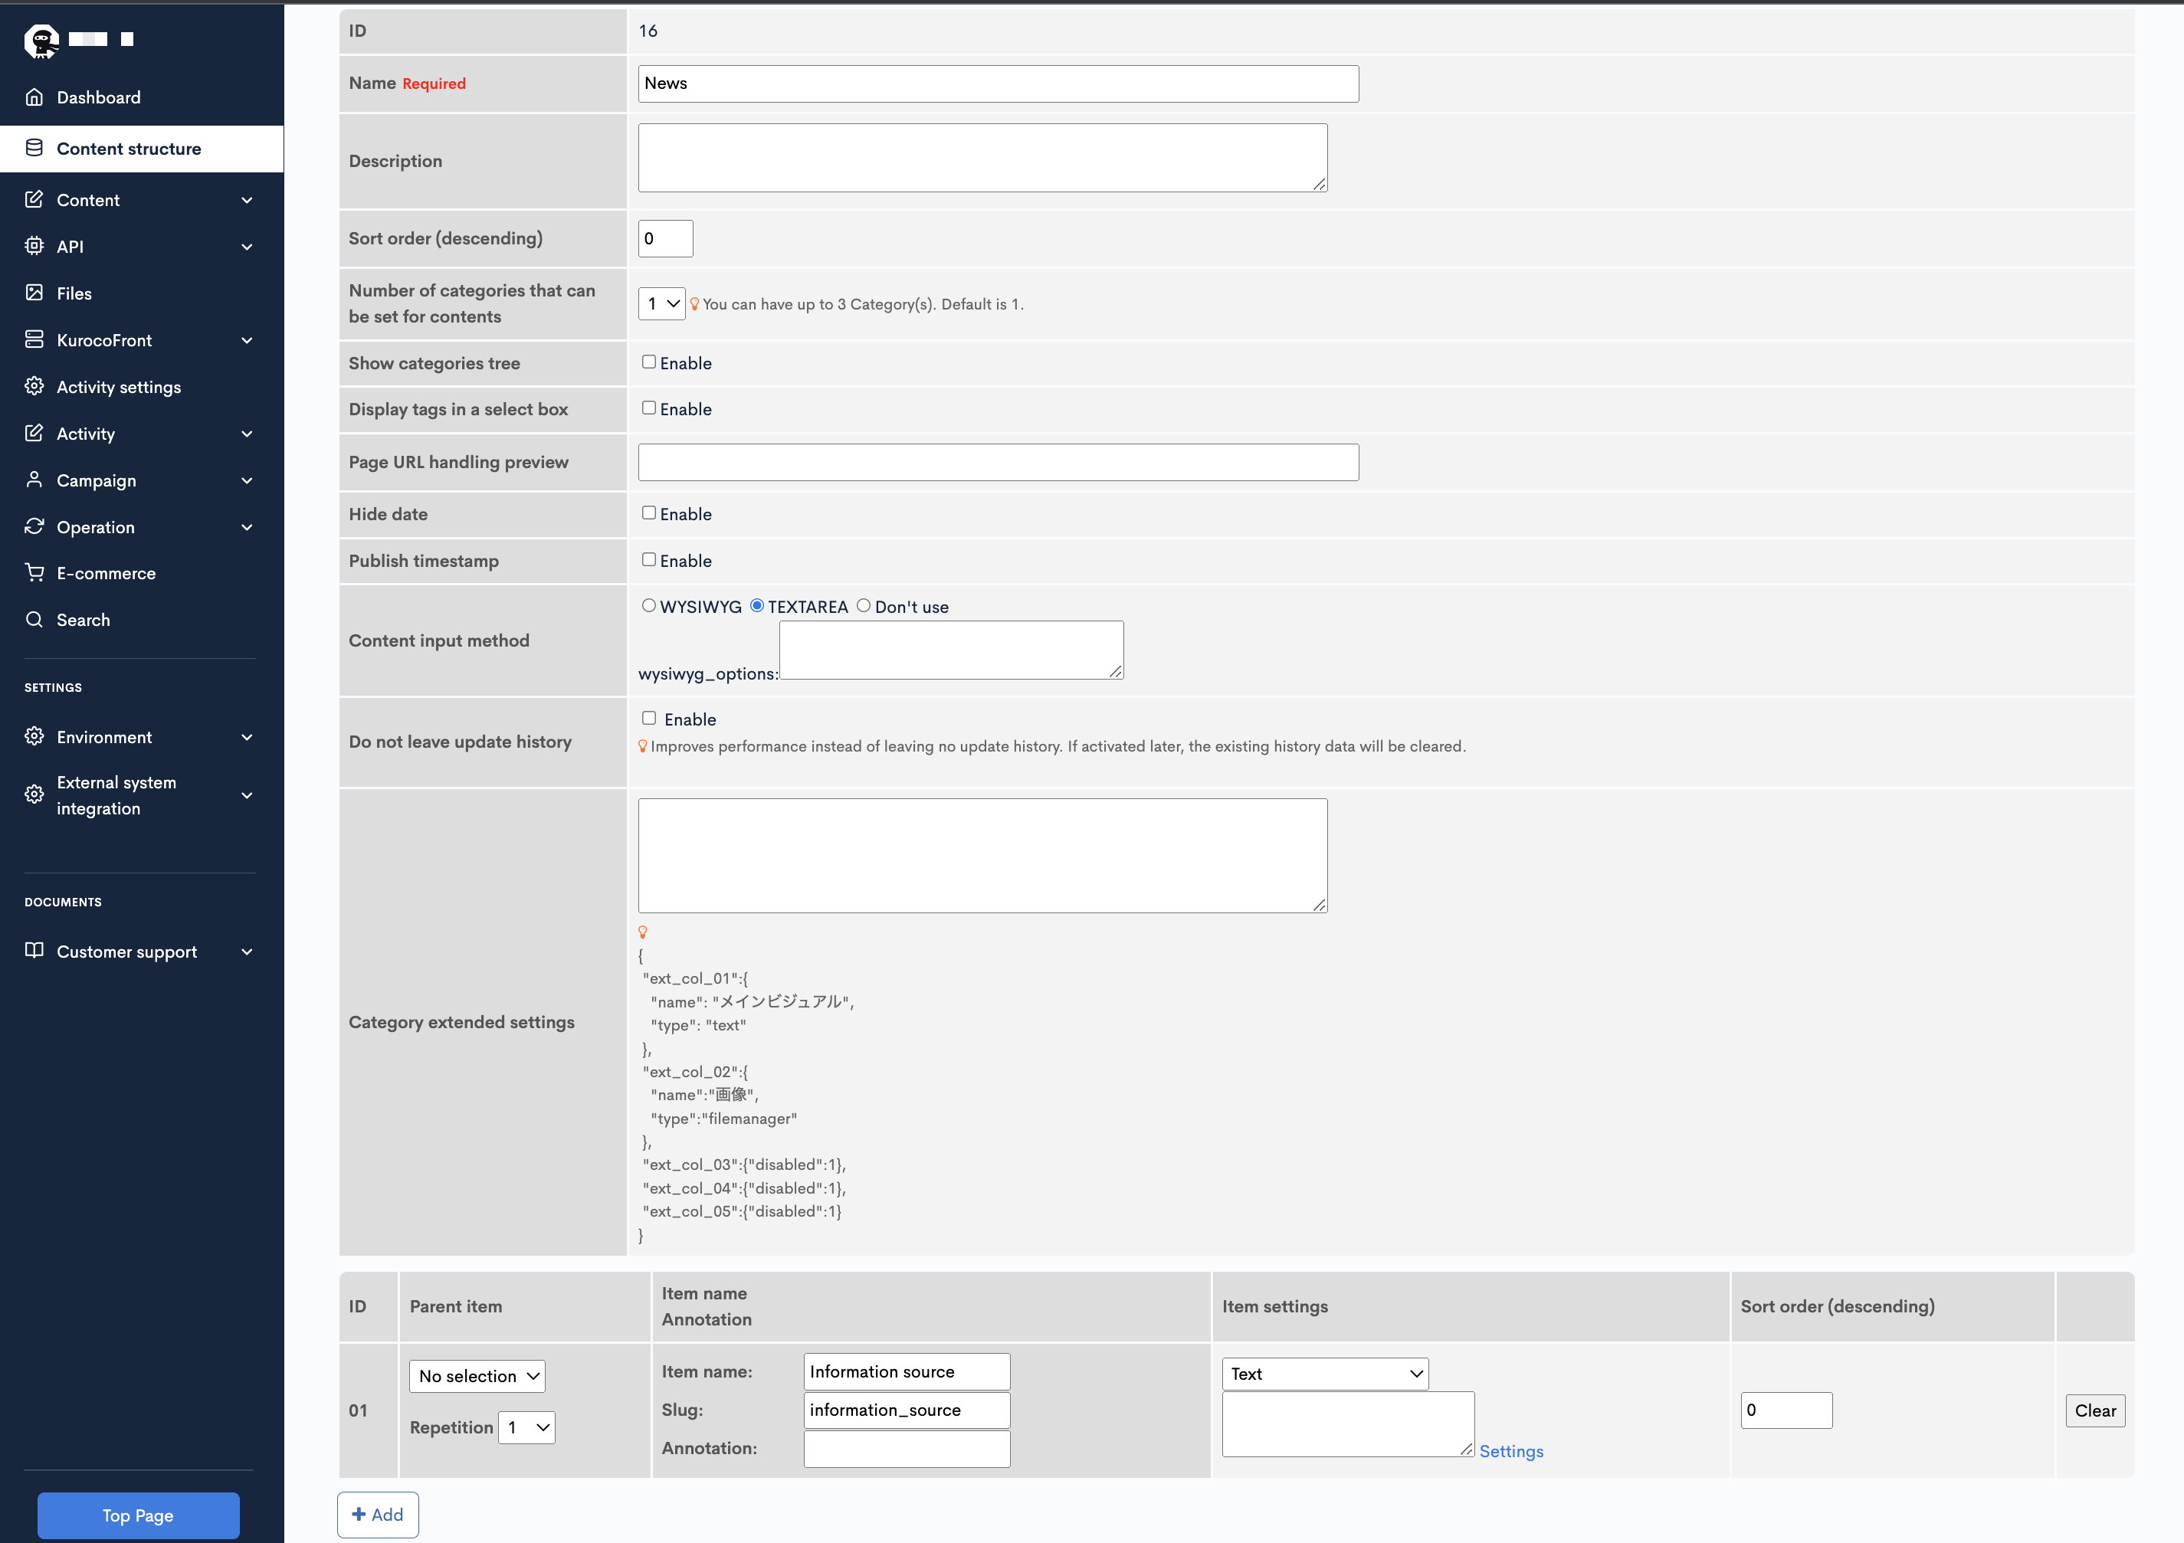Screen dimensions: 2184x1543
Task: Select Content structure in the sidebar
Action: click(129, 149)
